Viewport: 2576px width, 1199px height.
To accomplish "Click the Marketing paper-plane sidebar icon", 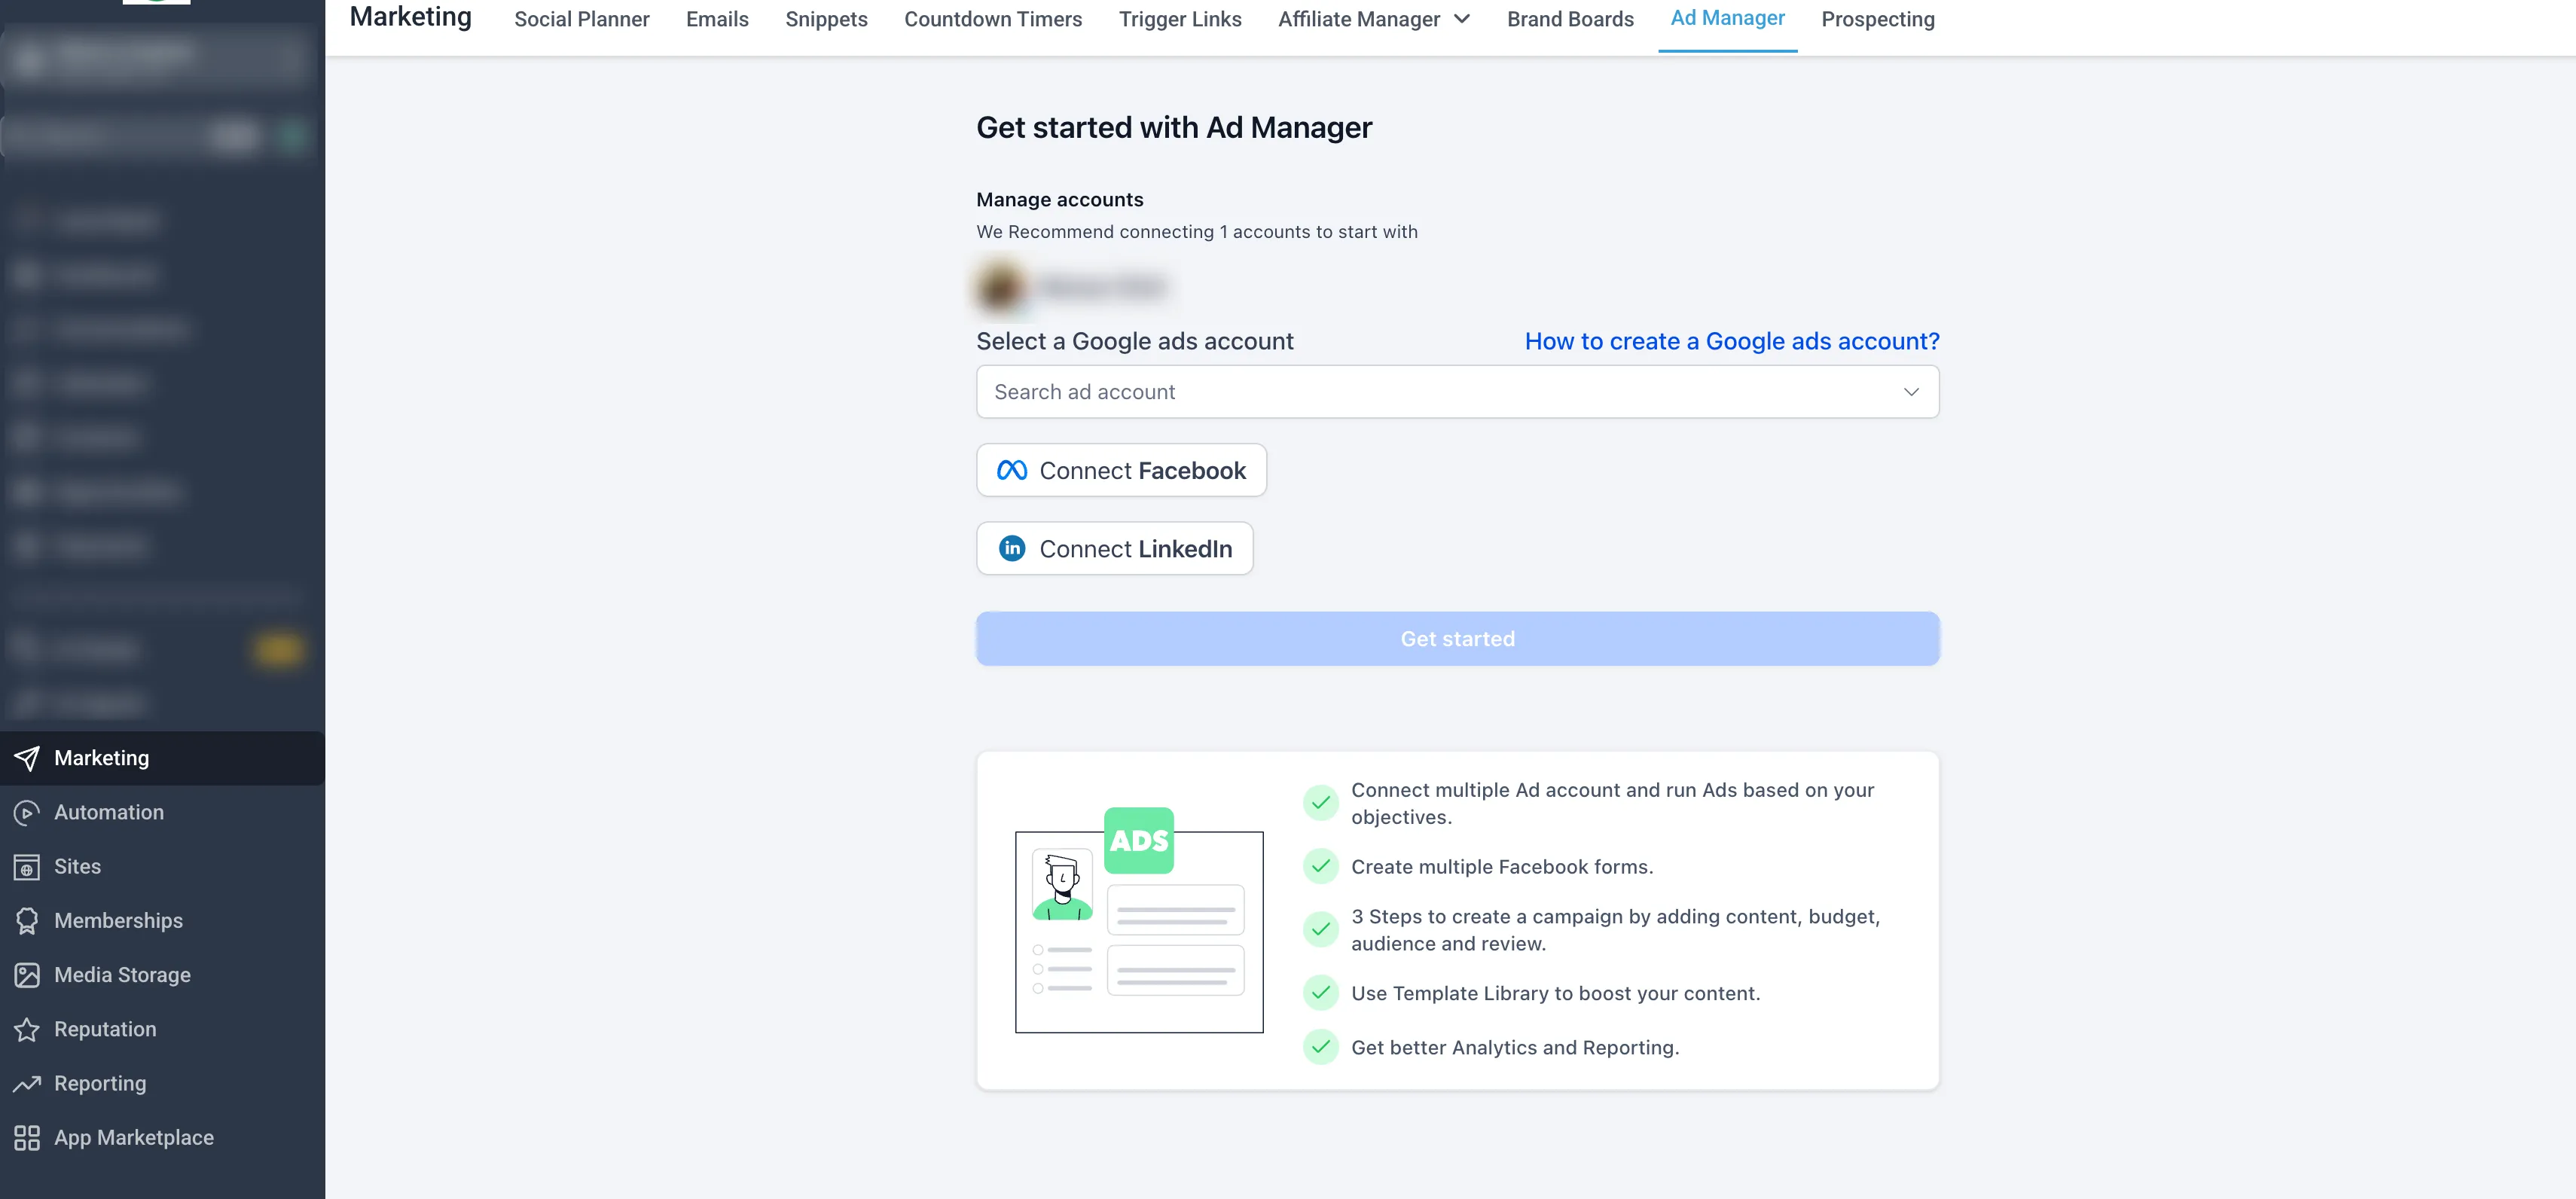I will [27, 758].
